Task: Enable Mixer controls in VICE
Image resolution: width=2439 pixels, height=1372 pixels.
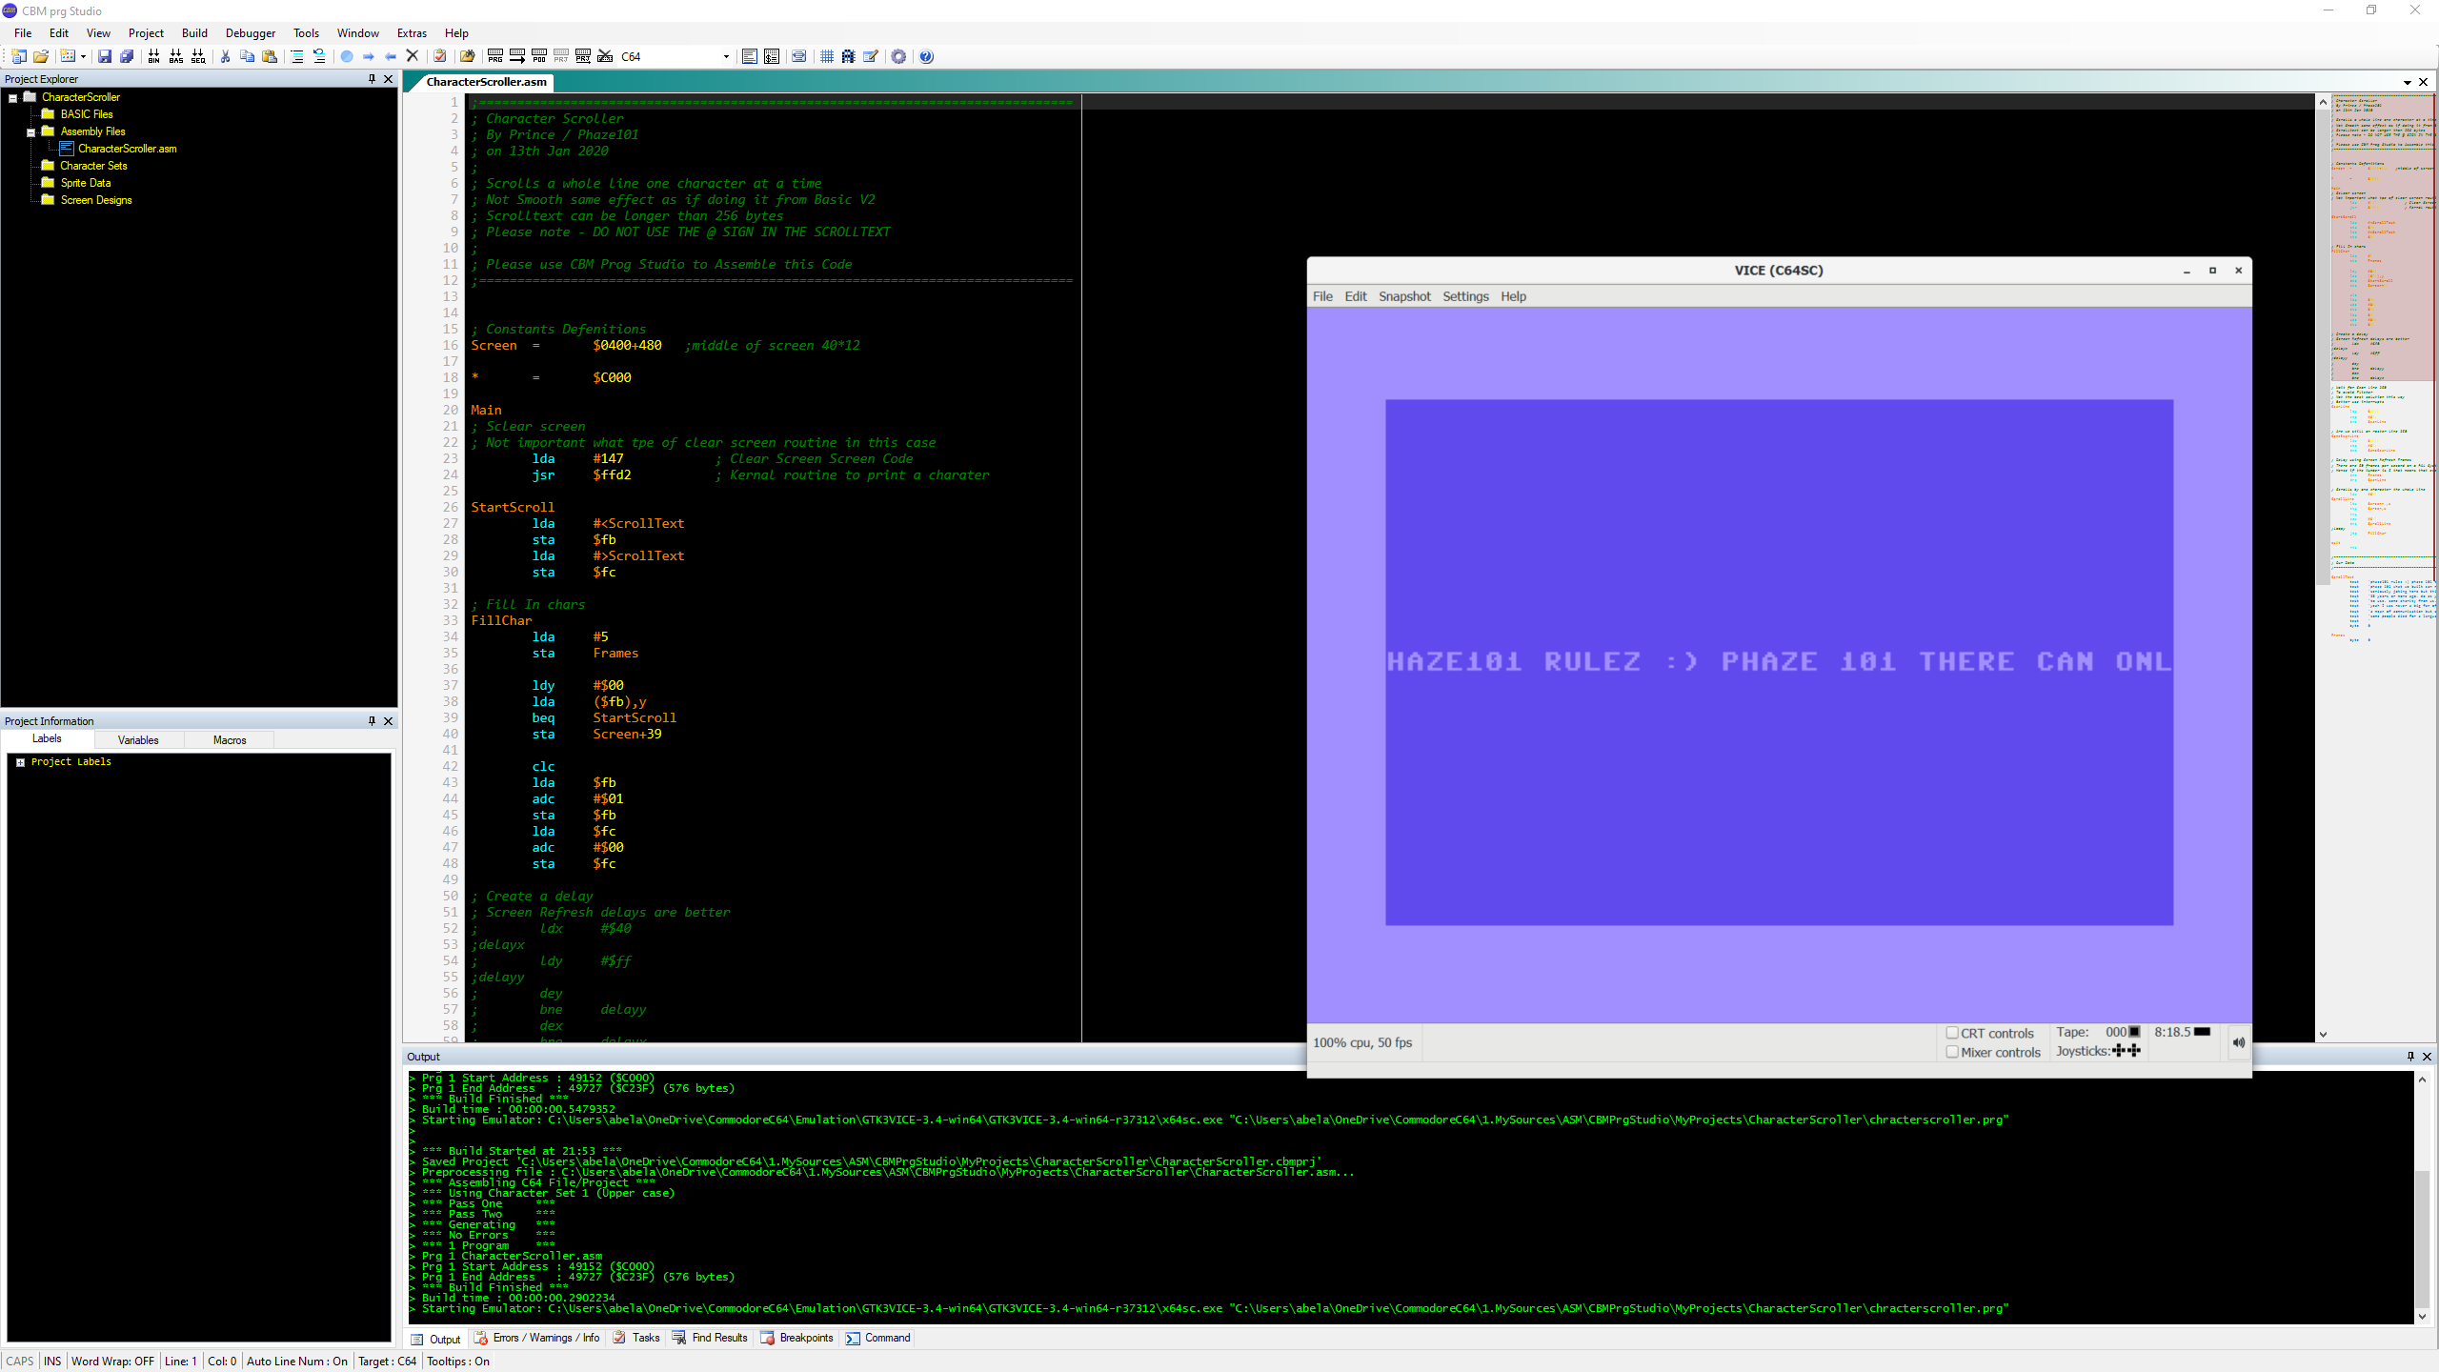Action: pyautogui.click(x=1952, y=1052)
